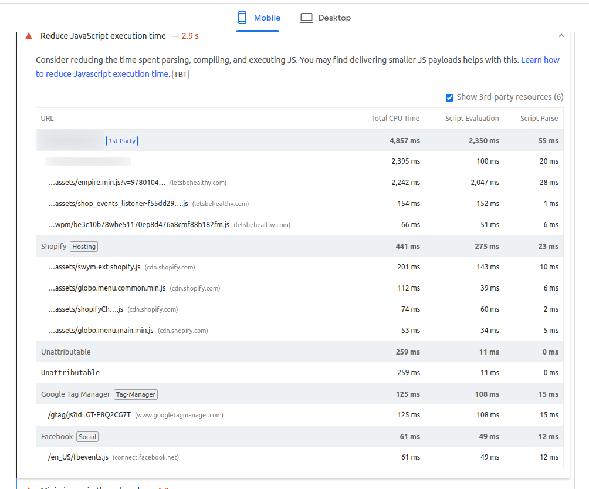Collapse the JavaScript execution time audit

click(x=561, y=36)
